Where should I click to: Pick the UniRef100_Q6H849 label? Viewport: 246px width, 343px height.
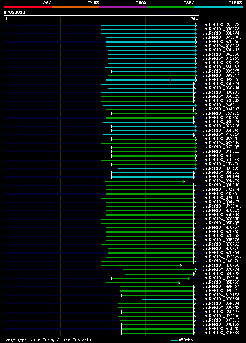pos(221,130)
